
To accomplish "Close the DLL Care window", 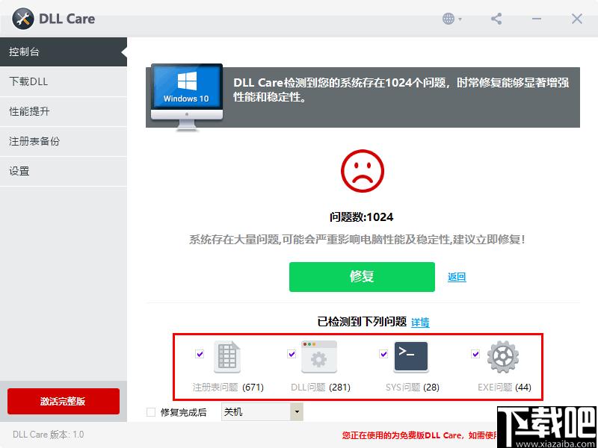I will click(576, 19).
